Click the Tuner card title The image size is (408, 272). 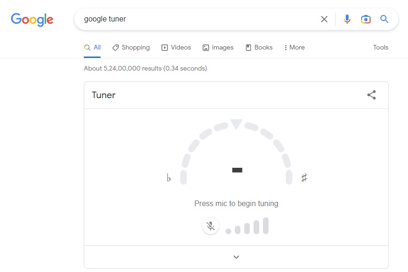coord(103,95)
